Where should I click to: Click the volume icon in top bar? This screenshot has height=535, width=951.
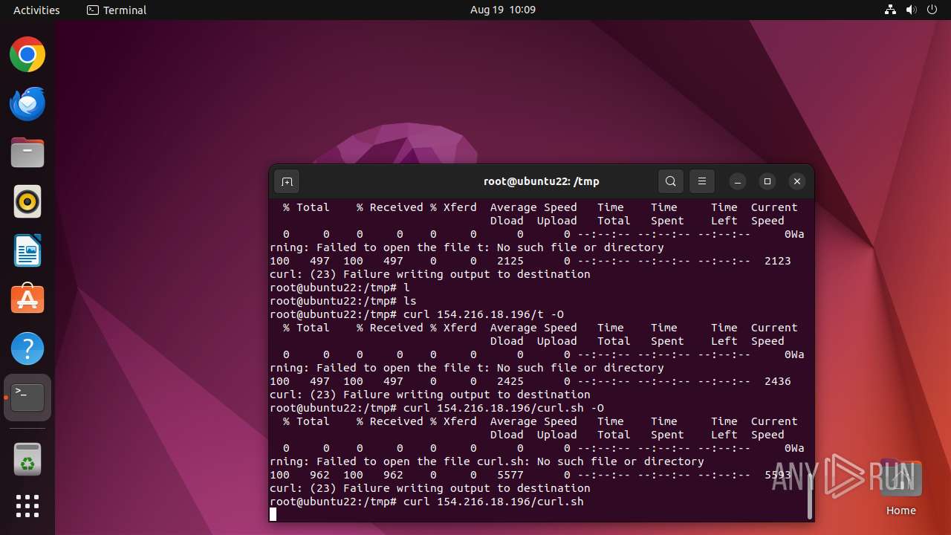coord(911,10)
